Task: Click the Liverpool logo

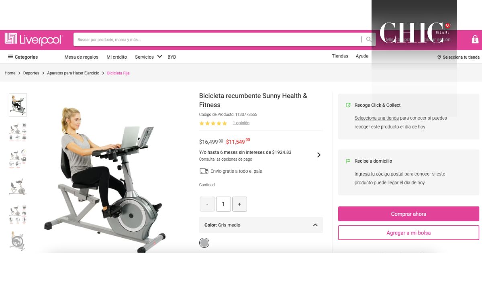Action: [34, 39]
